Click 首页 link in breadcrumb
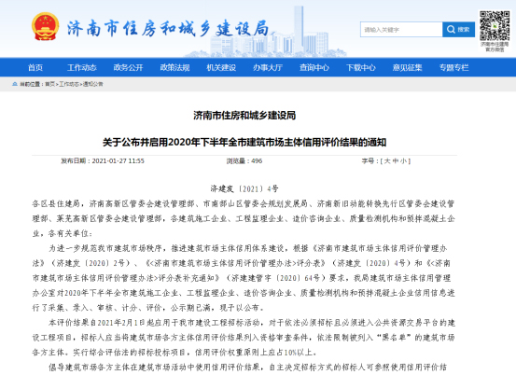516x375 pixels. tap(50, 84)
